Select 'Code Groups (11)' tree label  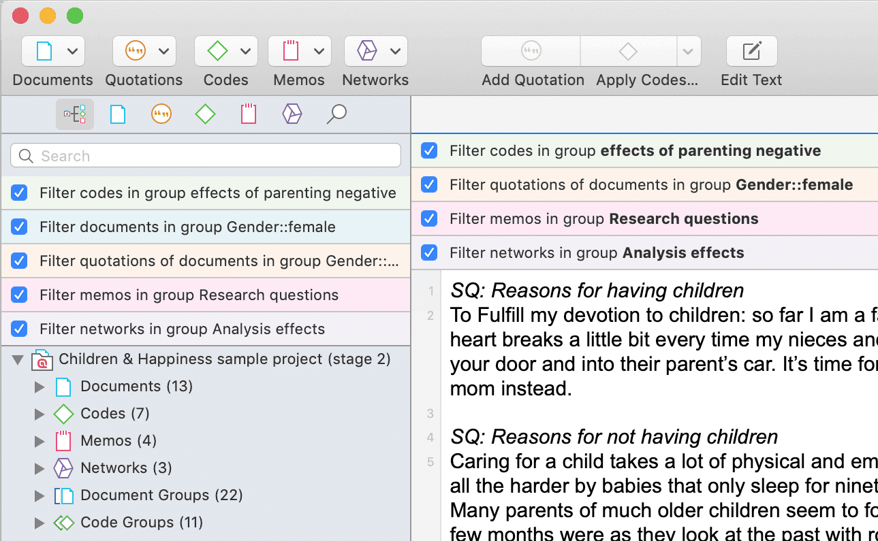[142, 523]
